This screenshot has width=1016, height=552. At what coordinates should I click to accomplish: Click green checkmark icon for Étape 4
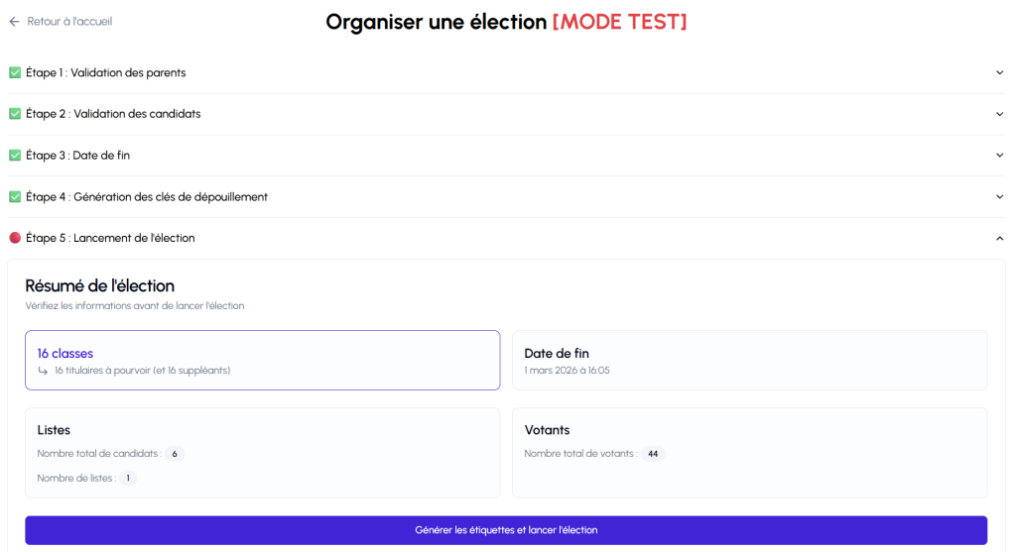click(x=15, y=197)
